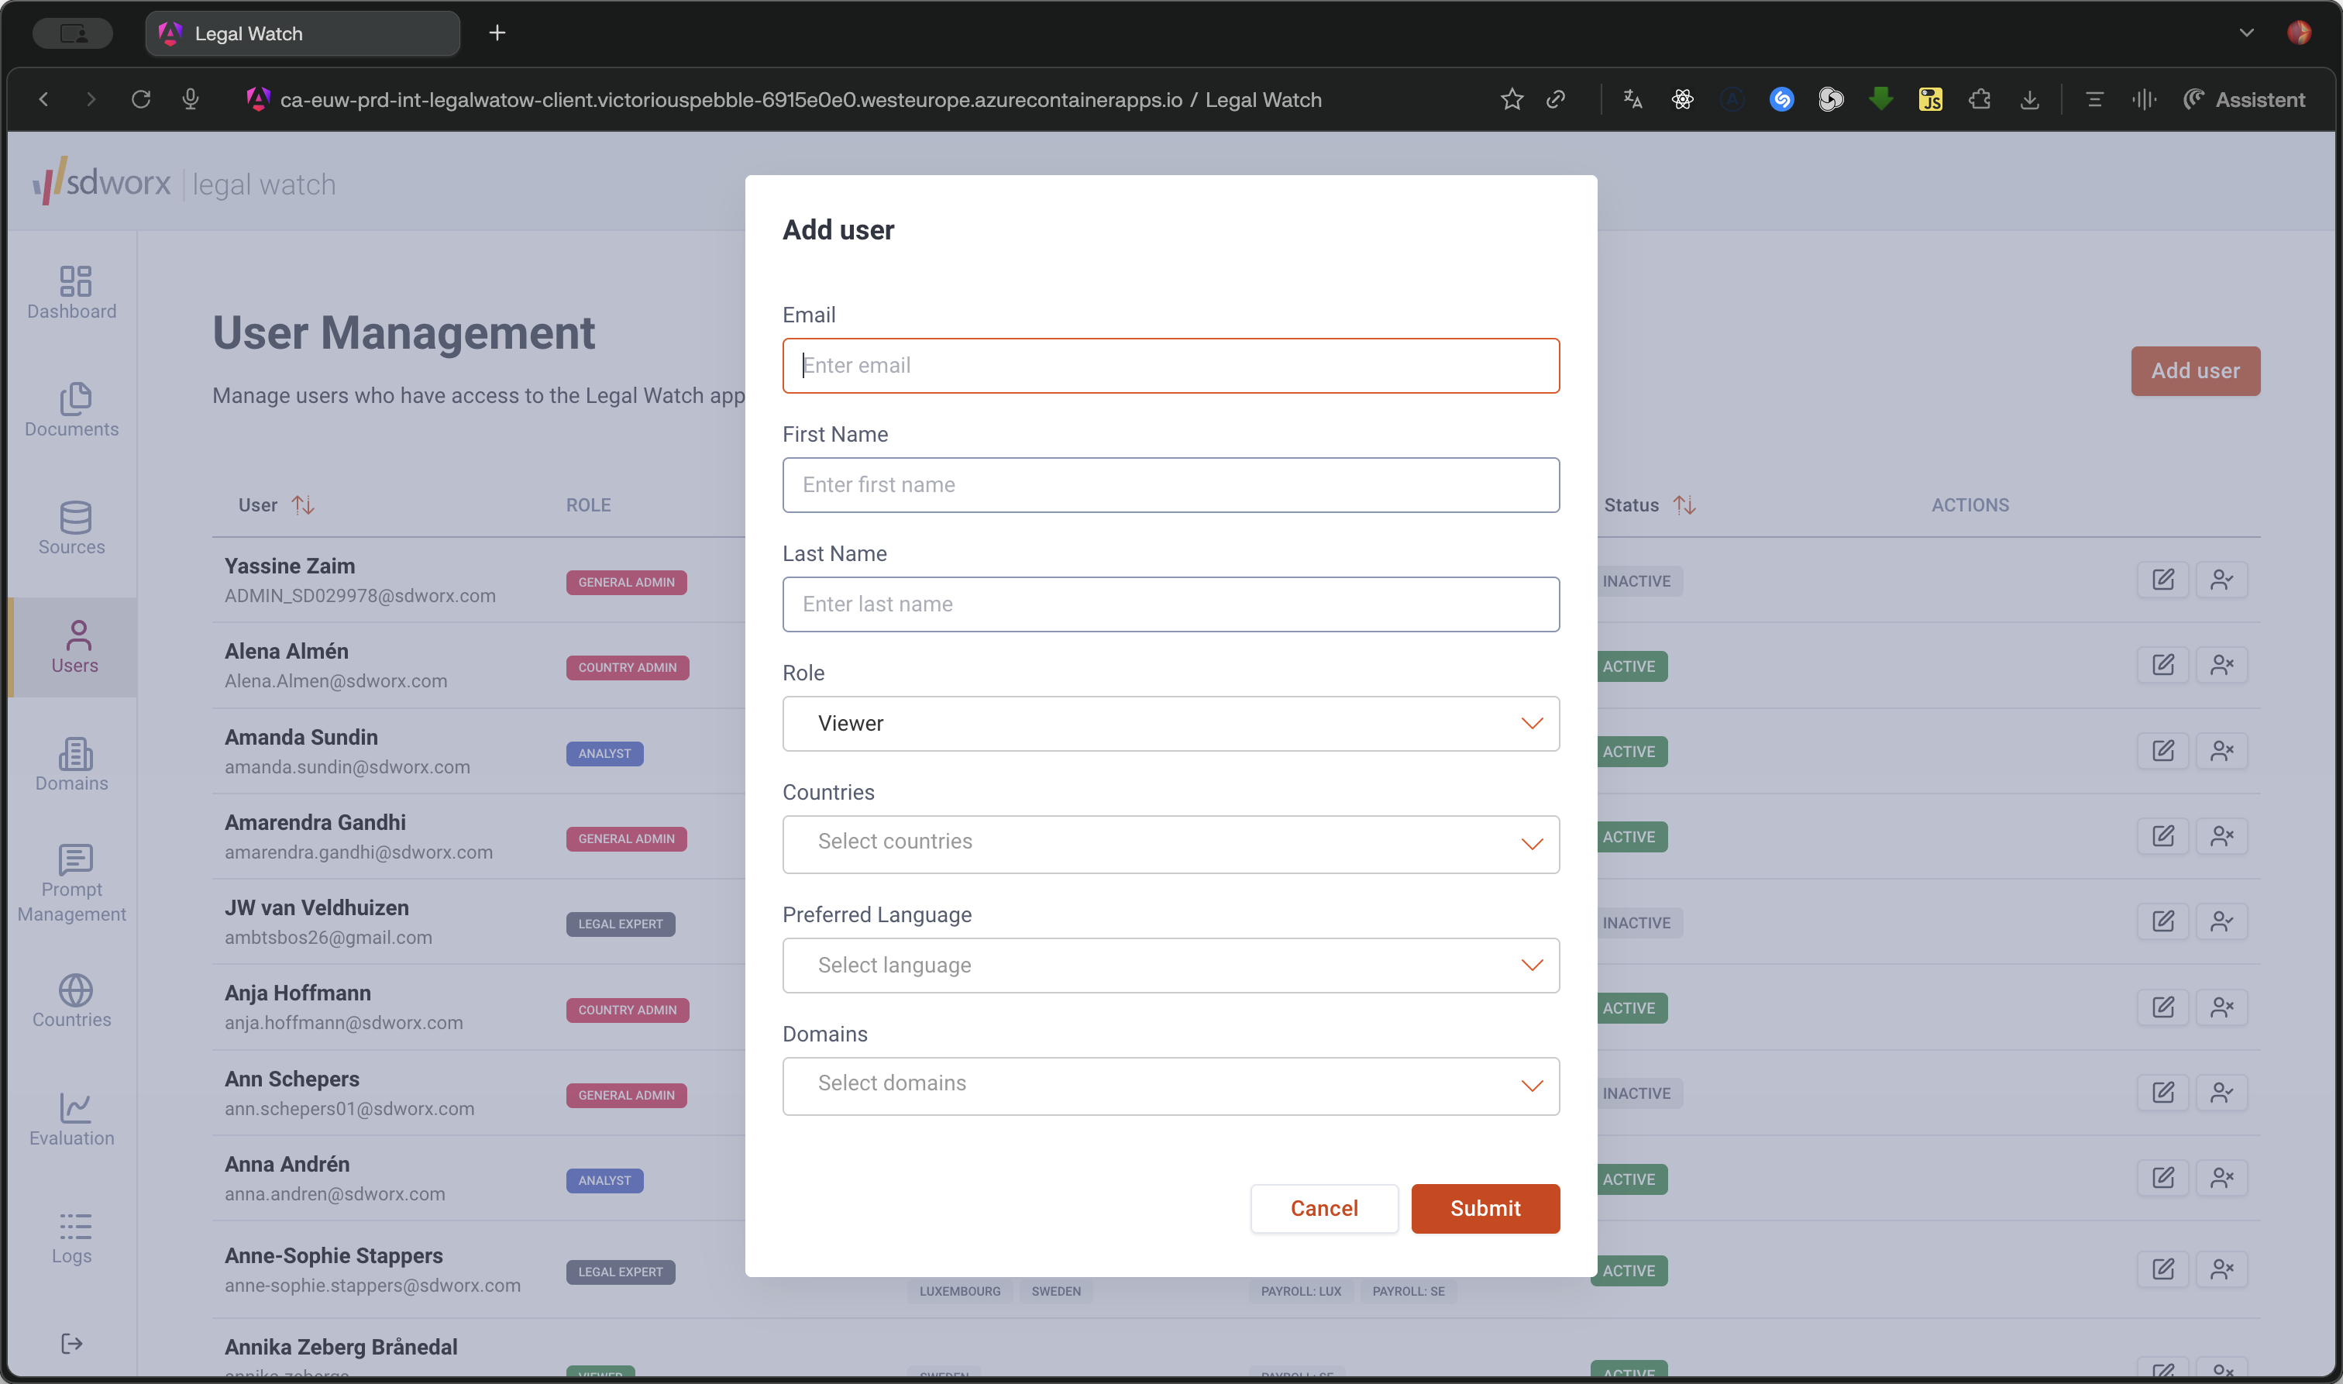This screenshot has width=2343, height=1384.
Task: Copy link with the chain icon
Action: [x=1555, y=99]
